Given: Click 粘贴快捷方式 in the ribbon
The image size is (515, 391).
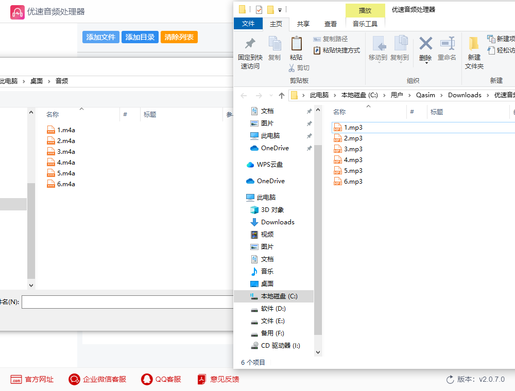Looking at the screenshot, I should 337,50.
